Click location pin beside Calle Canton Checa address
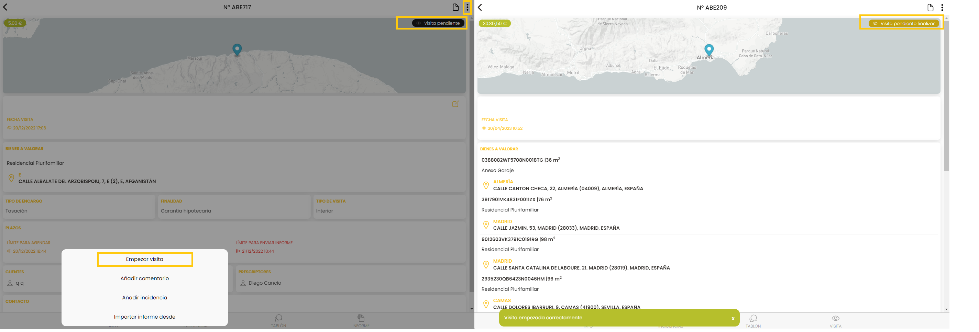 486,185
